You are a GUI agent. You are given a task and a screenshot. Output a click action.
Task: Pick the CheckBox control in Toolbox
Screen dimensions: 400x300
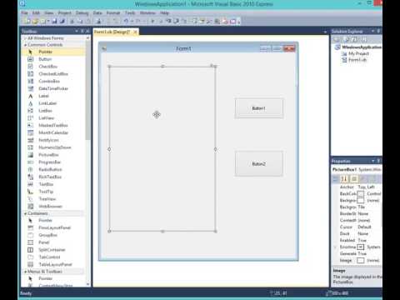52,67
